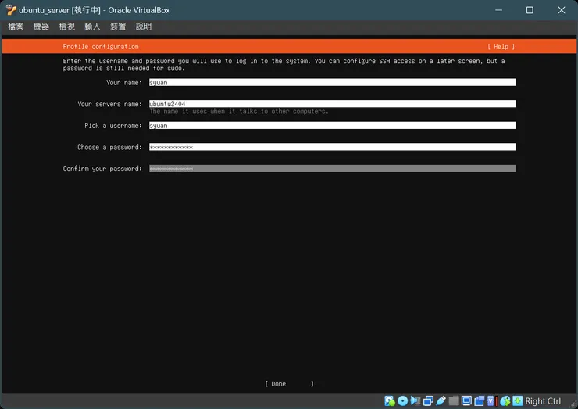This screenshot has height=409, width=578.
Task: Focus the Your name input field
Action: tap(332, 82)
